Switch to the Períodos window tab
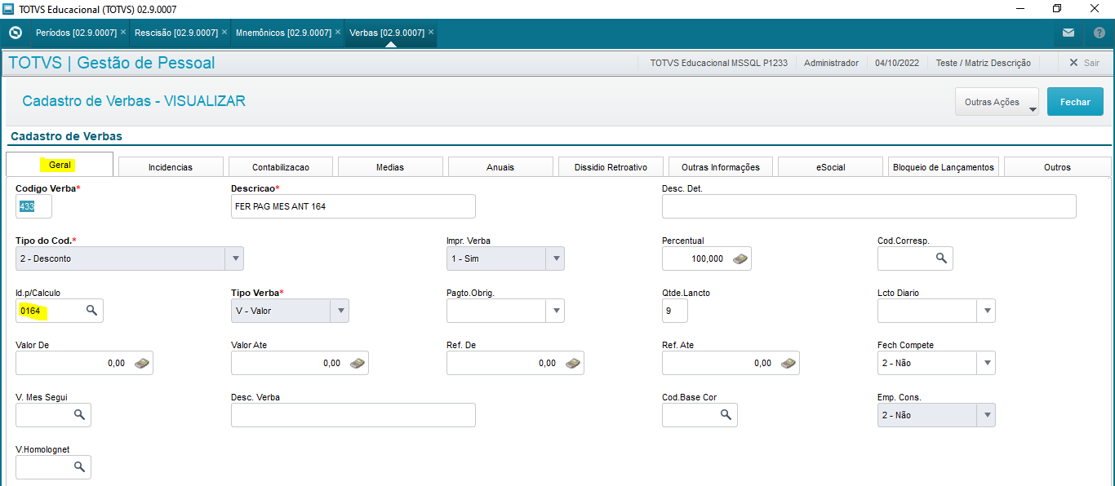 (x=76, y=33)
